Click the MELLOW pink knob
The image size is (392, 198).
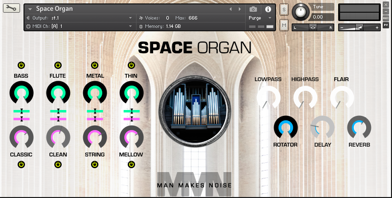tap(132, 137)
